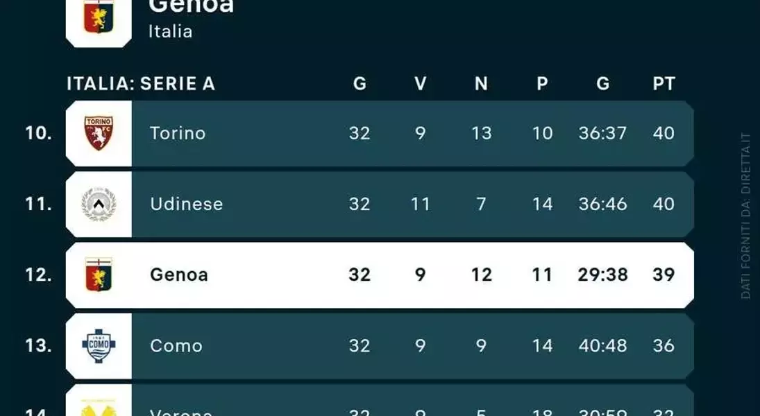Screen dimensions: 760x416
Task: Click the P losses column header
Action: point(542,84)
